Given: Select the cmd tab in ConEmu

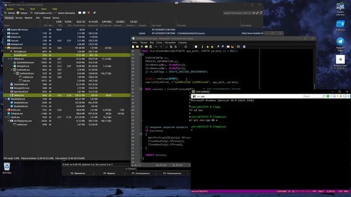Looking at the screenshot, I should 199,96.
